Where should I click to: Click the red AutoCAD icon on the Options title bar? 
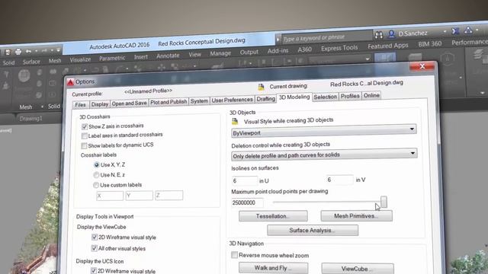pos(70,82)
